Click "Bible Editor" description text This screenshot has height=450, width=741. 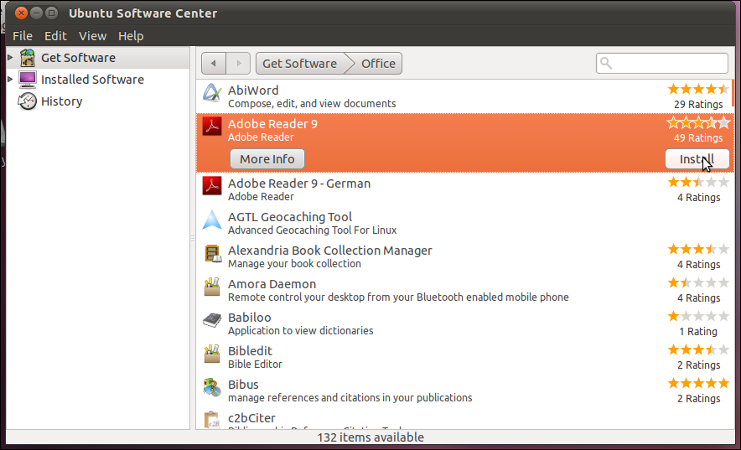click(x=255, y=364)
